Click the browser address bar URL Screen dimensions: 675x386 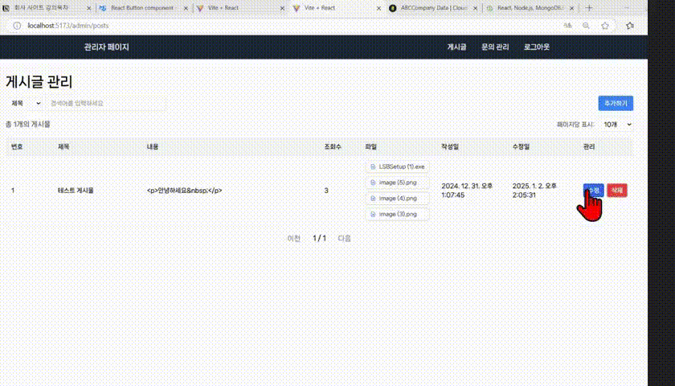click(x=68, y=26)
